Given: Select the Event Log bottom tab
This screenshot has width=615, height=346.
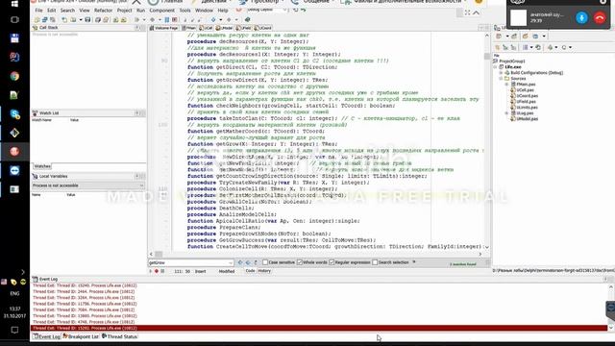Looking at the screenshot, I should pyautogui.click(x=47, y=336).
